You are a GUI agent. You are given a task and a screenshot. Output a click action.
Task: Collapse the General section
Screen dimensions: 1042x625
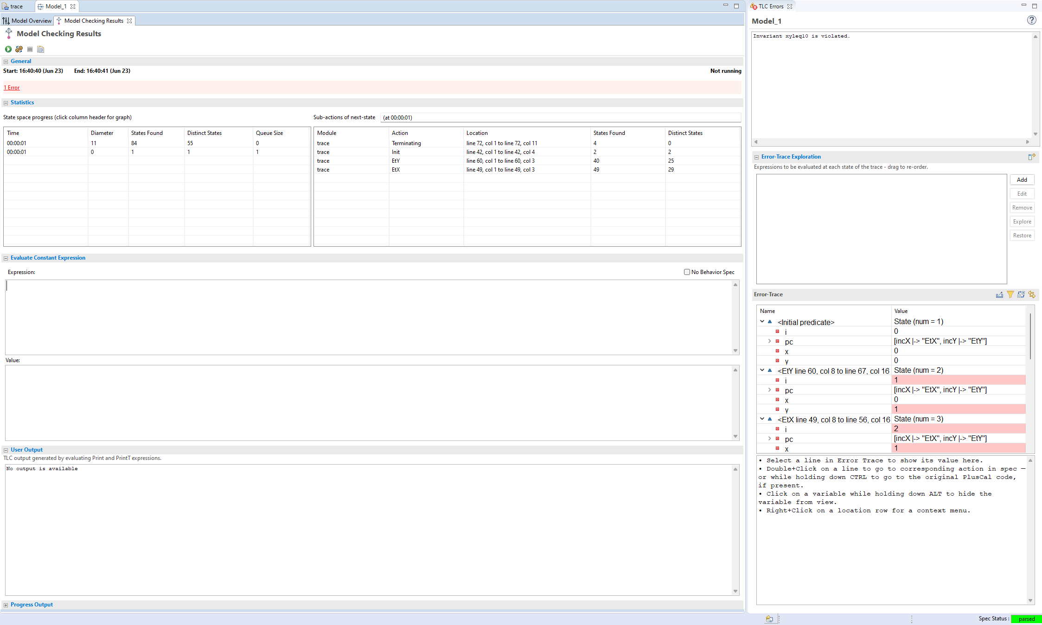(6, 62)
